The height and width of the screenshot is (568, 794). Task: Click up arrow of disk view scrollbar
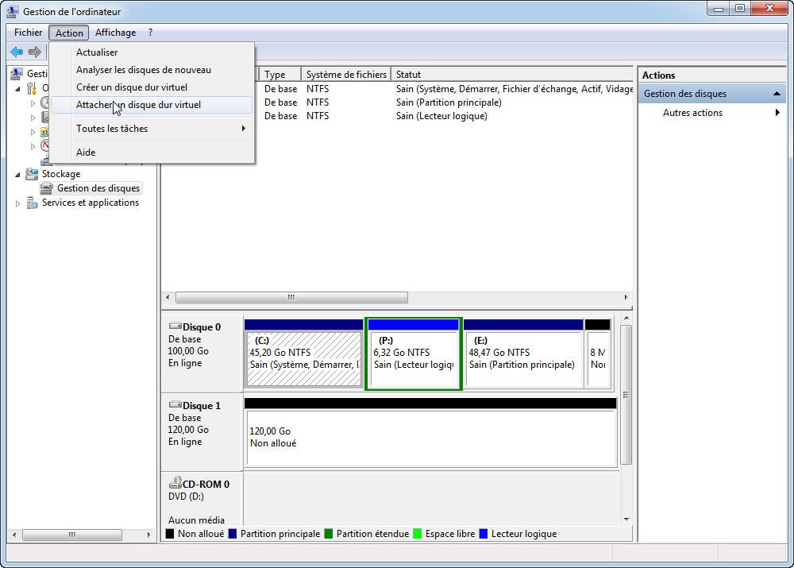[x=626, y=319]
